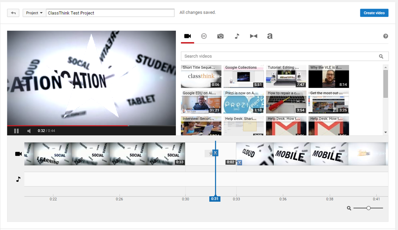Click the 0:36 ruler mark
Viewport: 398px width, 230px height.
pos(283,199)
